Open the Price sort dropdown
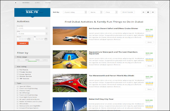 click(111, 12)
